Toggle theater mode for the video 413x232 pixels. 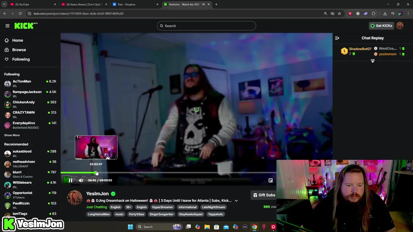point(271,180)
